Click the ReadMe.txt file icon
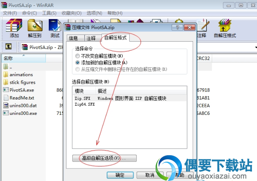 6,98
